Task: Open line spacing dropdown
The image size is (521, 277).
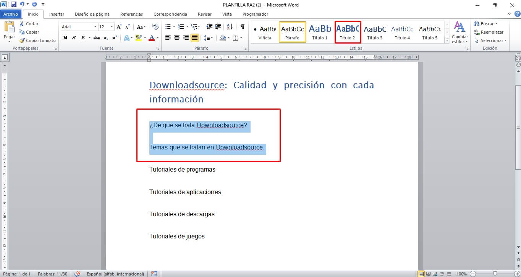Action: coord(209,38)
